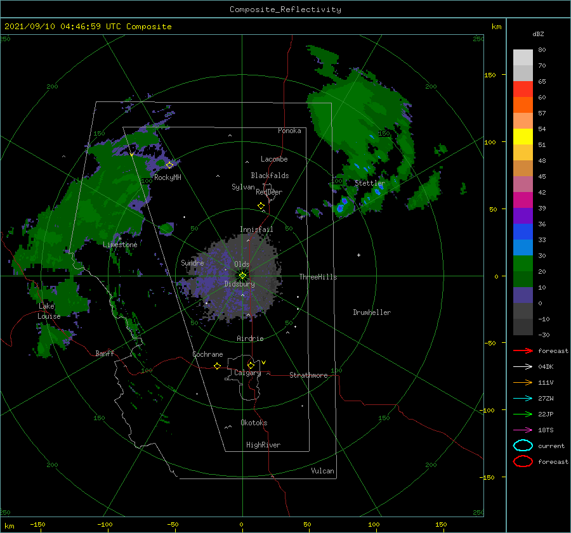Click the yellow diamond marker above Calgary label
This screenshot has width=571, height=533.
point(251,365)
